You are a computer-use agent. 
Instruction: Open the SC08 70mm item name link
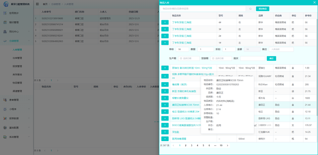click(186, 105)
